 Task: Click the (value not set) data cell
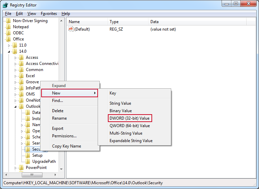163,29
